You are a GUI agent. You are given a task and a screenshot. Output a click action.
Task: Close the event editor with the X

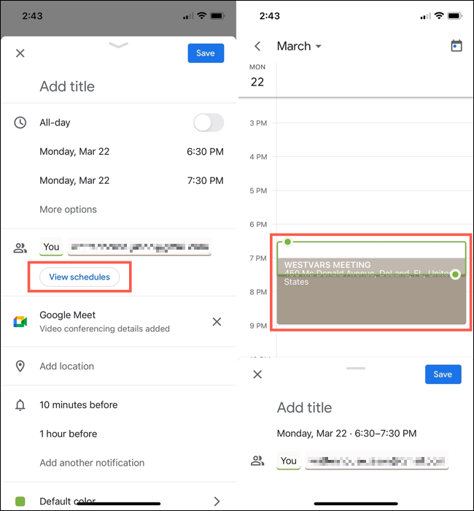click(20, 53)
